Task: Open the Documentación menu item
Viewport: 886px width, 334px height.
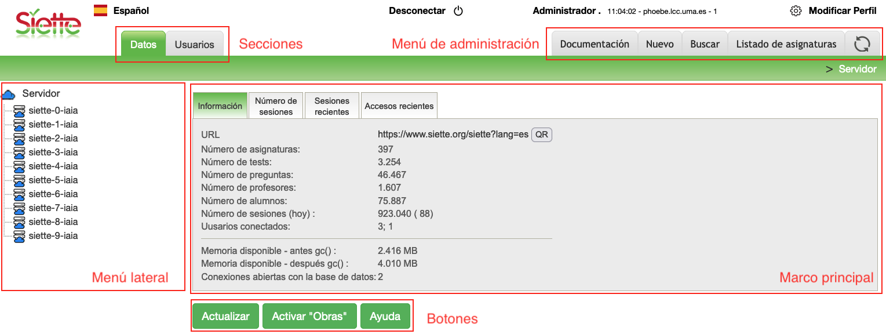Action: [x=594, y=44]
